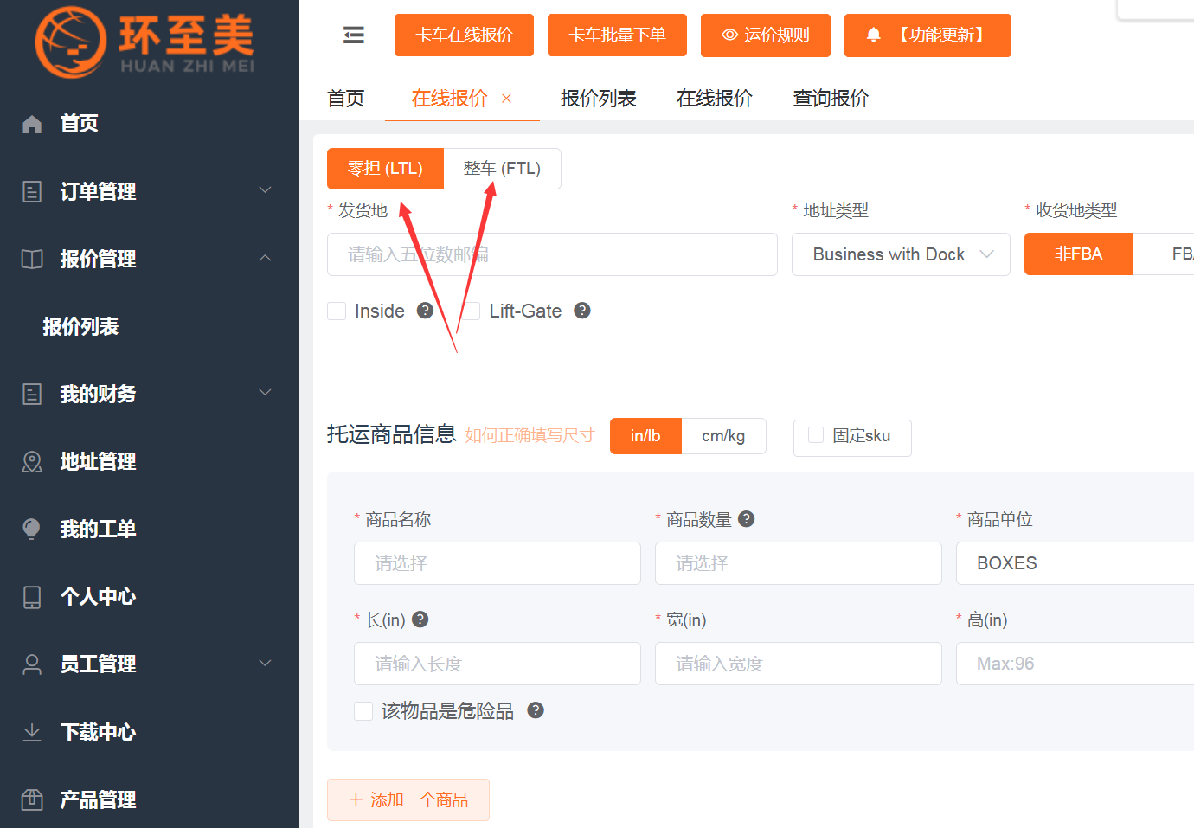Screen dimensions: 1194x828
Task: Open 产品管理 in the sidebar
Action: pos(150,799)
